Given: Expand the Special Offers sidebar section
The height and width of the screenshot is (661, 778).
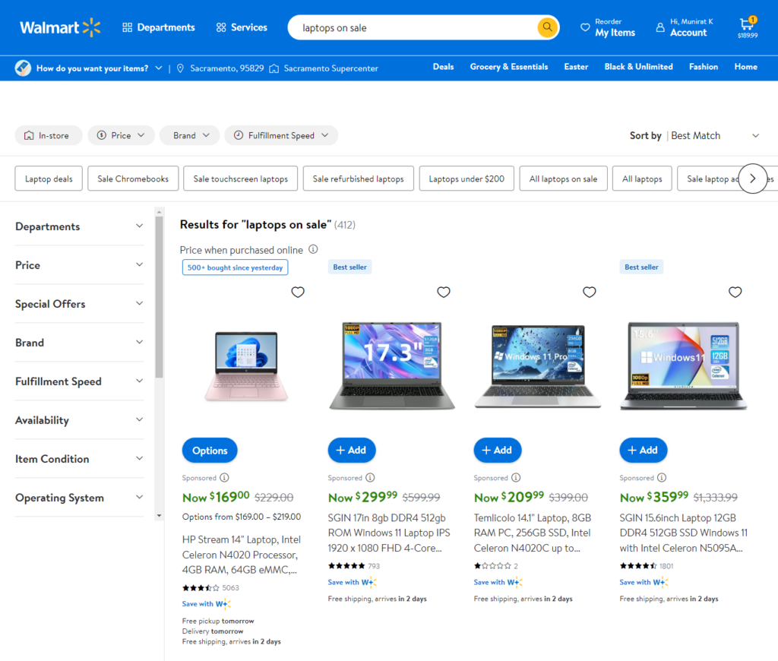Looking at the screenshot, I should (79, 304).
